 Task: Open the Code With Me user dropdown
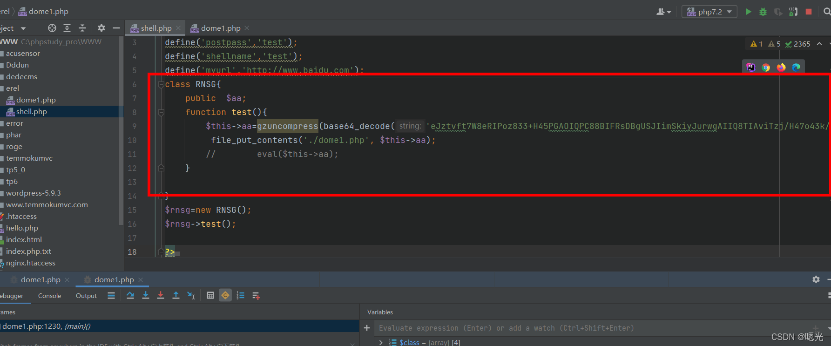coord(663,12)
